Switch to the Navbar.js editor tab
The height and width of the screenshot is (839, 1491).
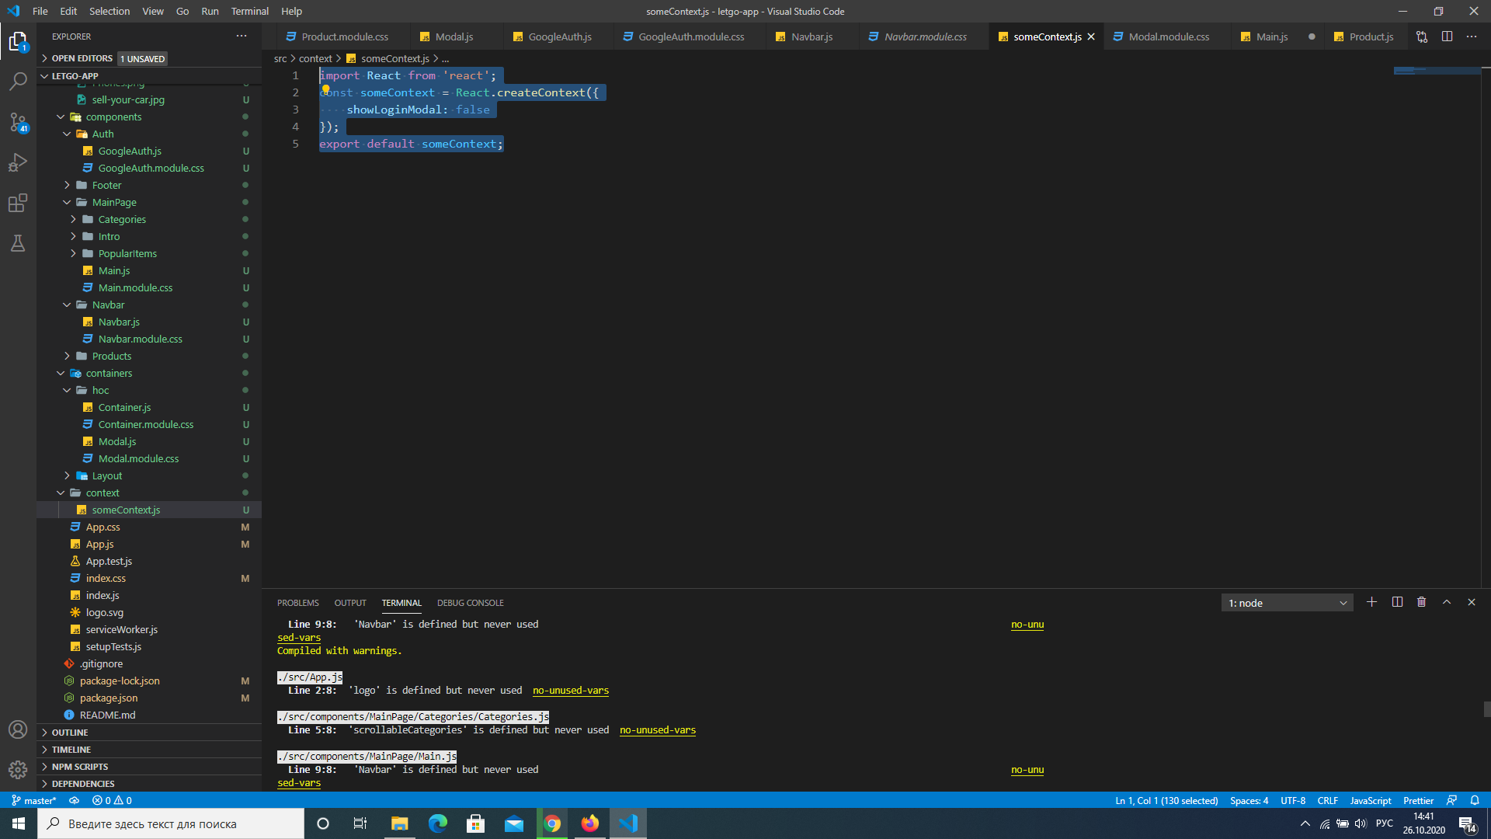point(811,37)
